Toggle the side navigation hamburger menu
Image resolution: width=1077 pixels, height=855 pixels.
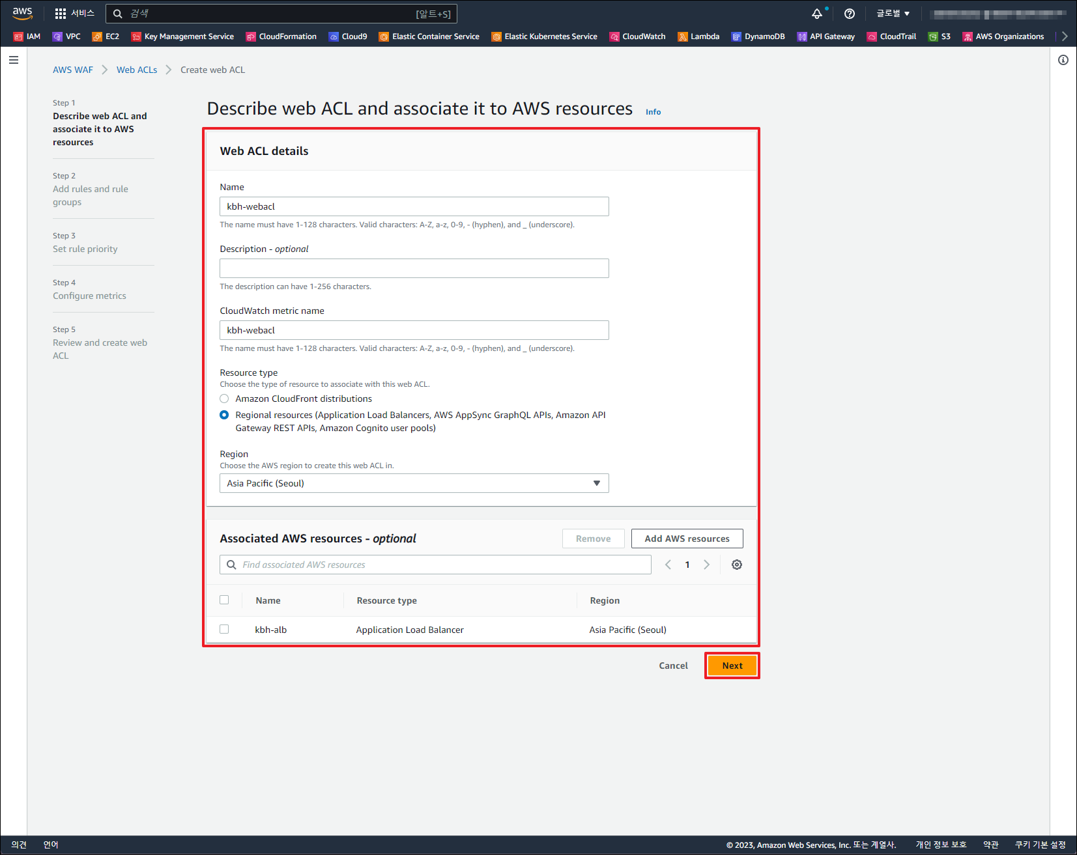tap(14, 60)
